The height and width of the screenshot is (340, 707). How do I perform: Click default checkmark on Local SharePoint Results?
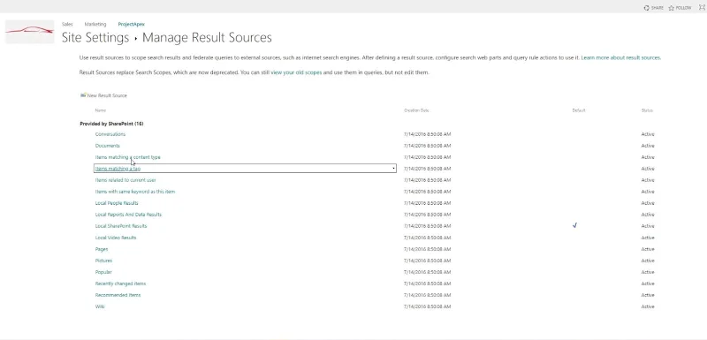click(x=574, y=225)
